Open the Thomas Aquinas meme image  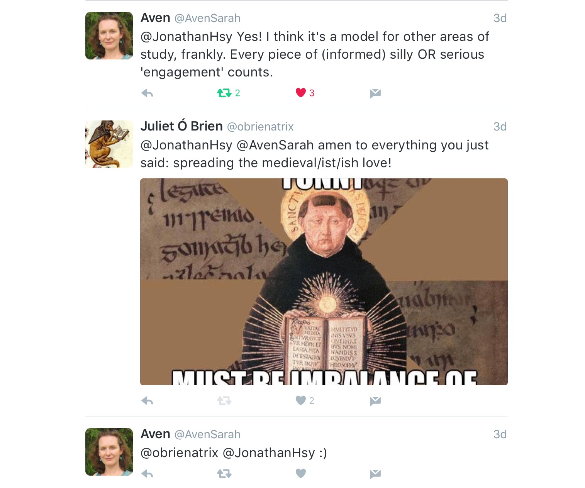(324, 282)
